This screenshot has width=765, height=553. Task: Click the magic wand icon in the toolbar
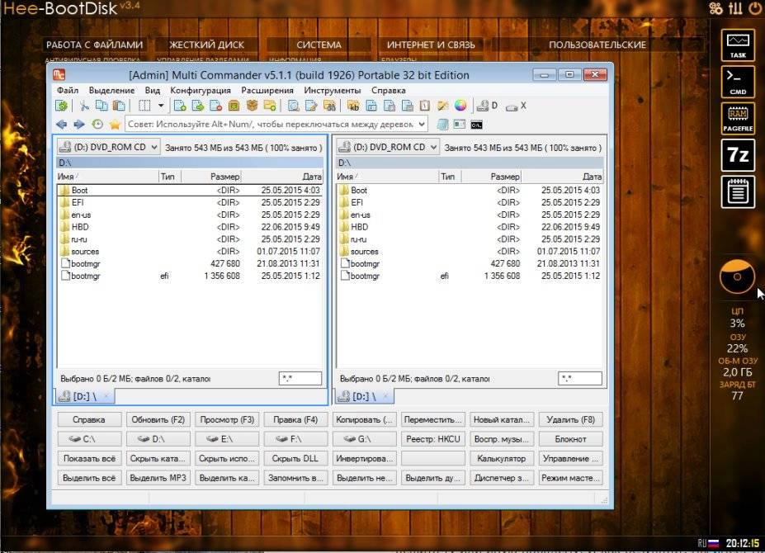tap(442, 106)
